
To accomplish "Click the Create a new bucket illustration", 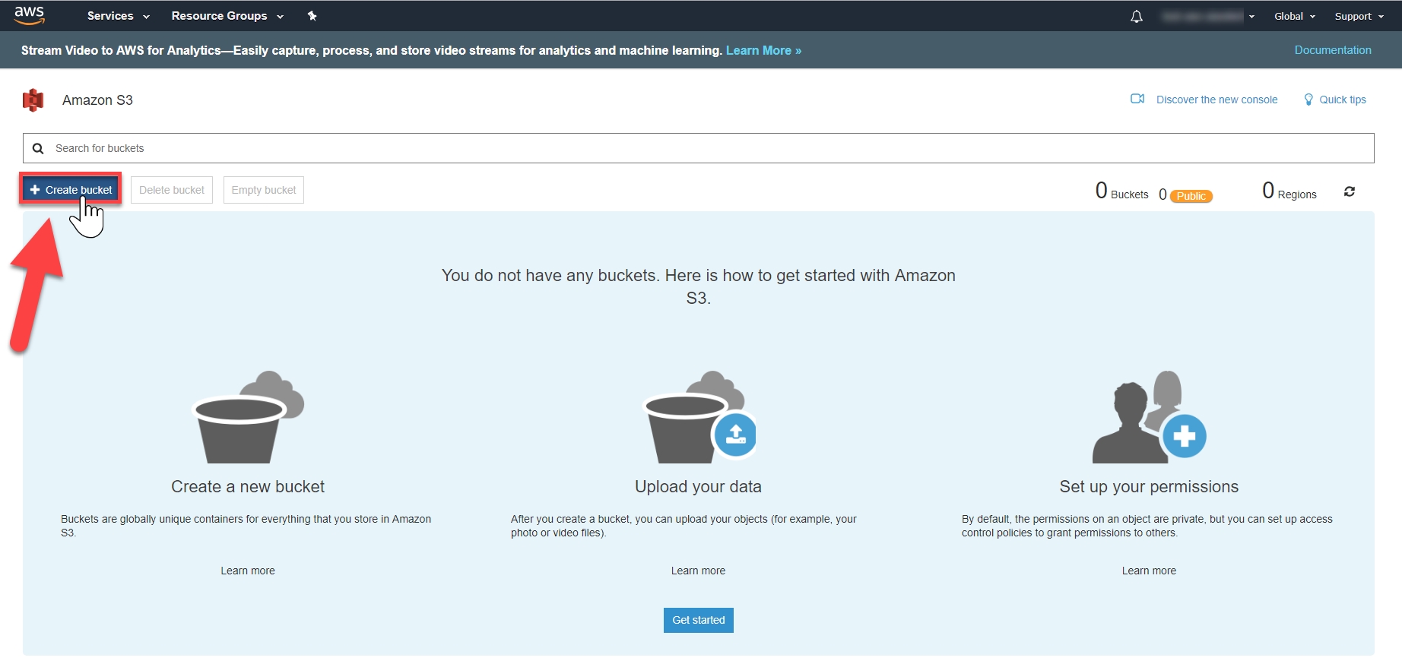I will [x=248, y=417].
